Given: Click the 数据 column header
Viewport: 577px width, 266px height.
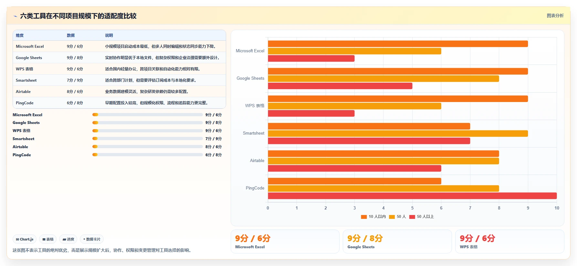Looking at the screenshot, I should click(71, 36).
